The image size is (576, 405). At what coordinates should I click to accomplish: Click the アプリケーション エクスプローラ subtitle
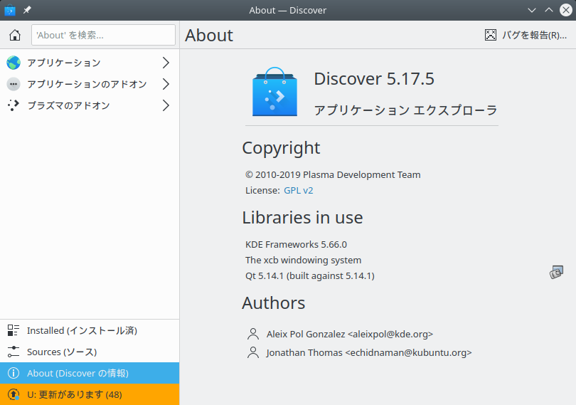coord(405,110)
